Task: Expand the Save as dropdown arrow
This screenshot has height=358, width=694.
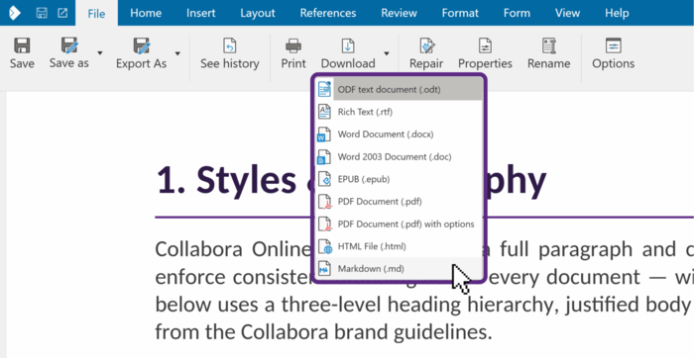Action: pos(100,53)
